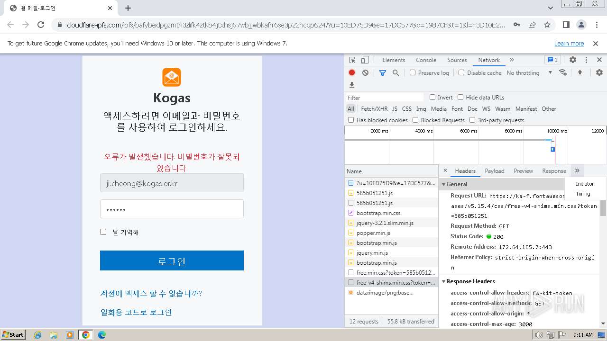Screen dimensions: 607x341
Task: Open the Chrome profile avatar
Action: click(581, 25)
